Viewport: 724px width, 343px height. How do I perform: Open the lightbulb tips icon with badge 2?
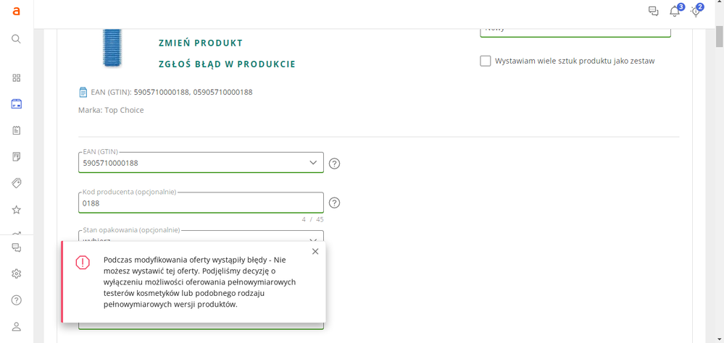pyautogui.click(x=695, y=11)
